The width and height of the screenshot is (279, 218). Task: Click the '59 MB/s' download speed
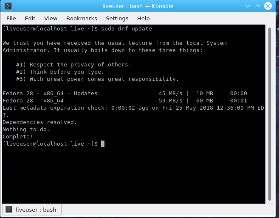170,101
